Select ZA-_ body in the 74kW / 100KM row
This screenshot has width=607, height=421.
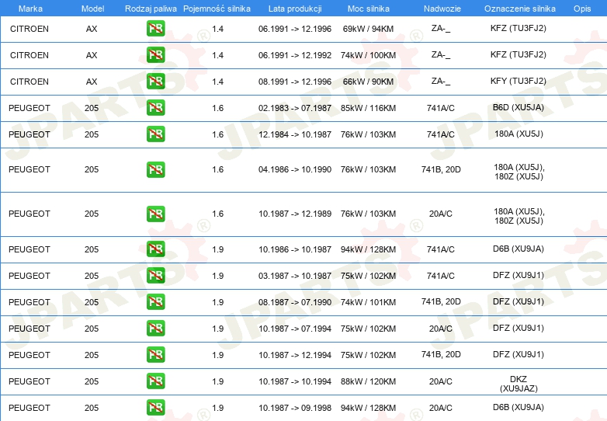(441, 54)
